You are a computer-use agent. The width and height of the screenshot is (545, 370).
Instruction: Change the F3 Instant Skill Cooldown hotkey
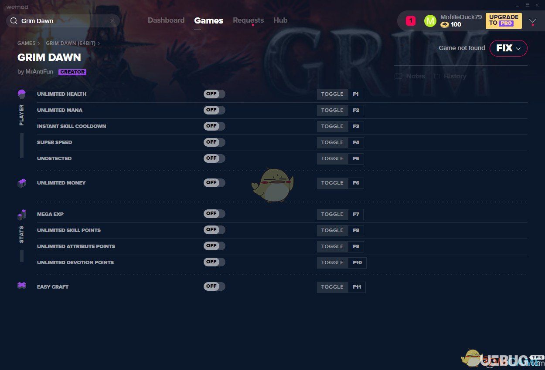click(356, 127)
